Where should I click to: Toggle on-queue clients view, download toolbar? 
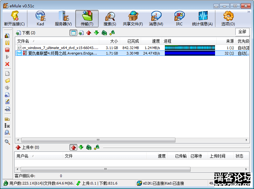click(104, 33)
